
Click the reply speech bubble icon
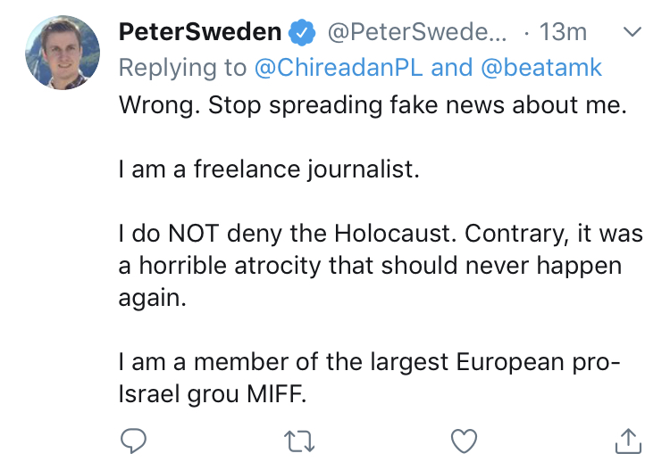(x=133, y=439)
